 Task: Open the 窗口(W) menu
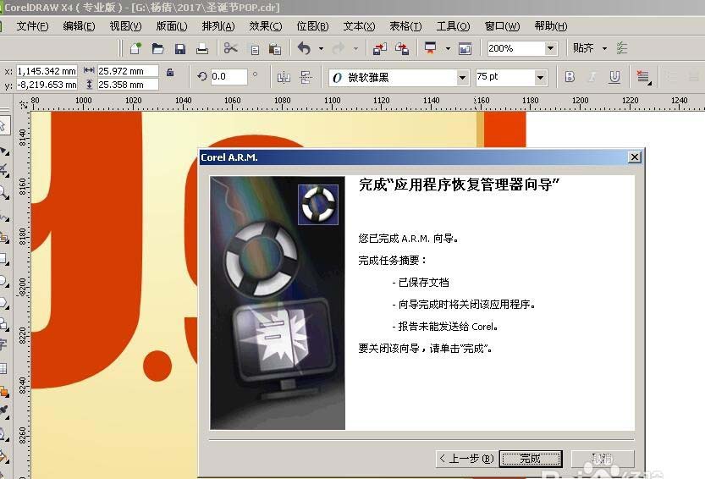click(502, 26)
